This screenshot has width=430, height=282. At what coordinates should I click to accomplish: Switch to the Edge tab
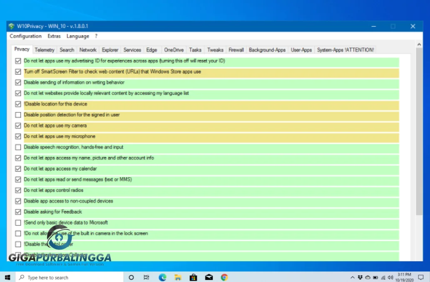pyautogui.click(x=152, y=50)
